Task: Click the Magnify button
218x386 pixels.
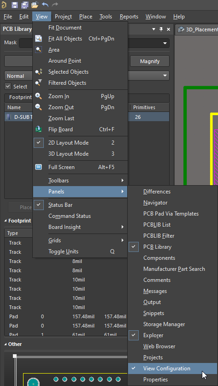Action: 150,61
